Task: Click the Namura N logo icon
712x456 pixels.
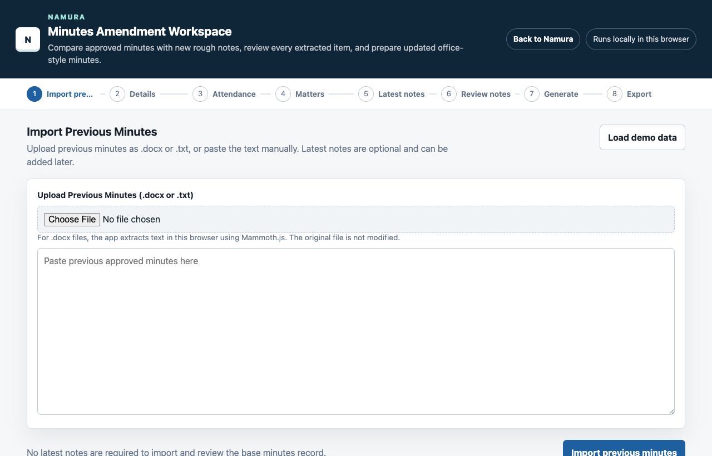Action: 28,39
